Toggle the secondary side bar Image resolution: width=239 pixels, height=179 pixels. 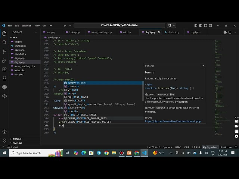(x=211, y=26)
